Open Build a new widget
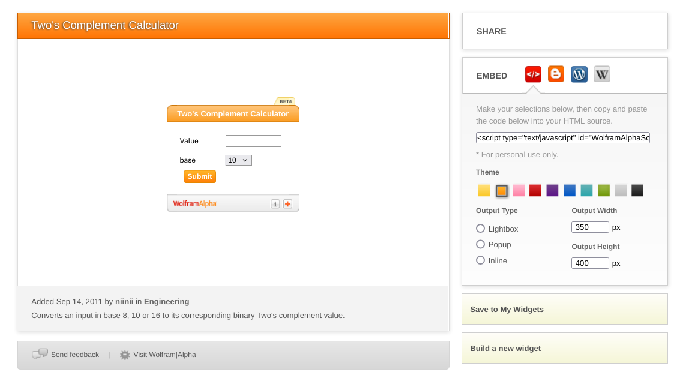The image size is (680, 384). coord(564,349)
